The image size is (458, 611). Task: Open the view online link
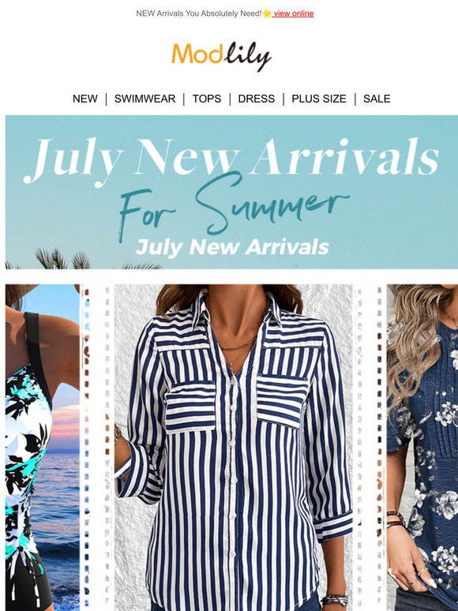(x=293, y=13)
